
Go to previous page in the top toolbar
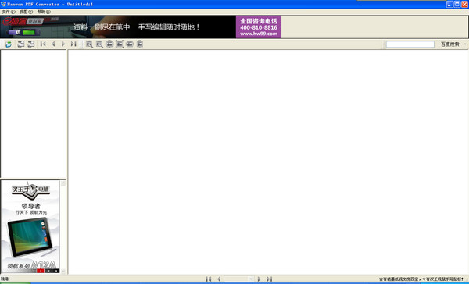53,44
